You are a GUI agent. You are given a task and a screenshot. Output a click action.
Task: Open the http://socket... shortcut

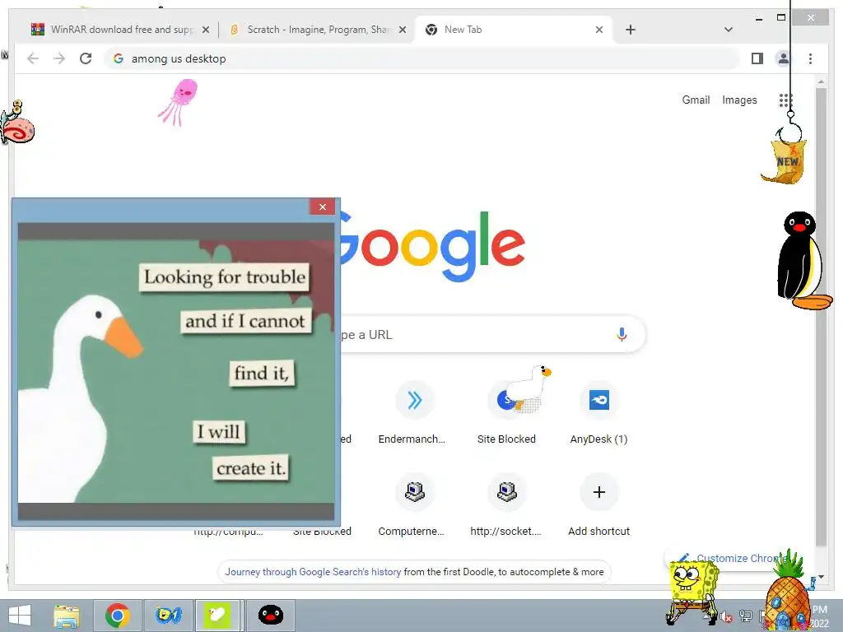pyautogui.click(x=506, y=505)
